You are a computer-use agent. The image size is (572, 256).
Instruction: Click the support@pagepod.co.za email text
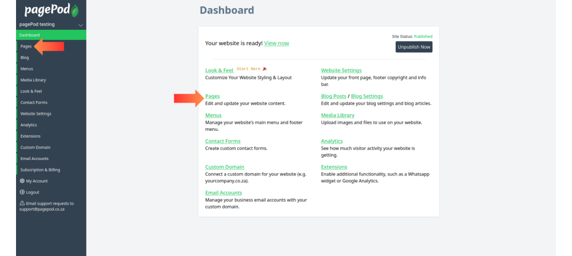click(42, 210)
